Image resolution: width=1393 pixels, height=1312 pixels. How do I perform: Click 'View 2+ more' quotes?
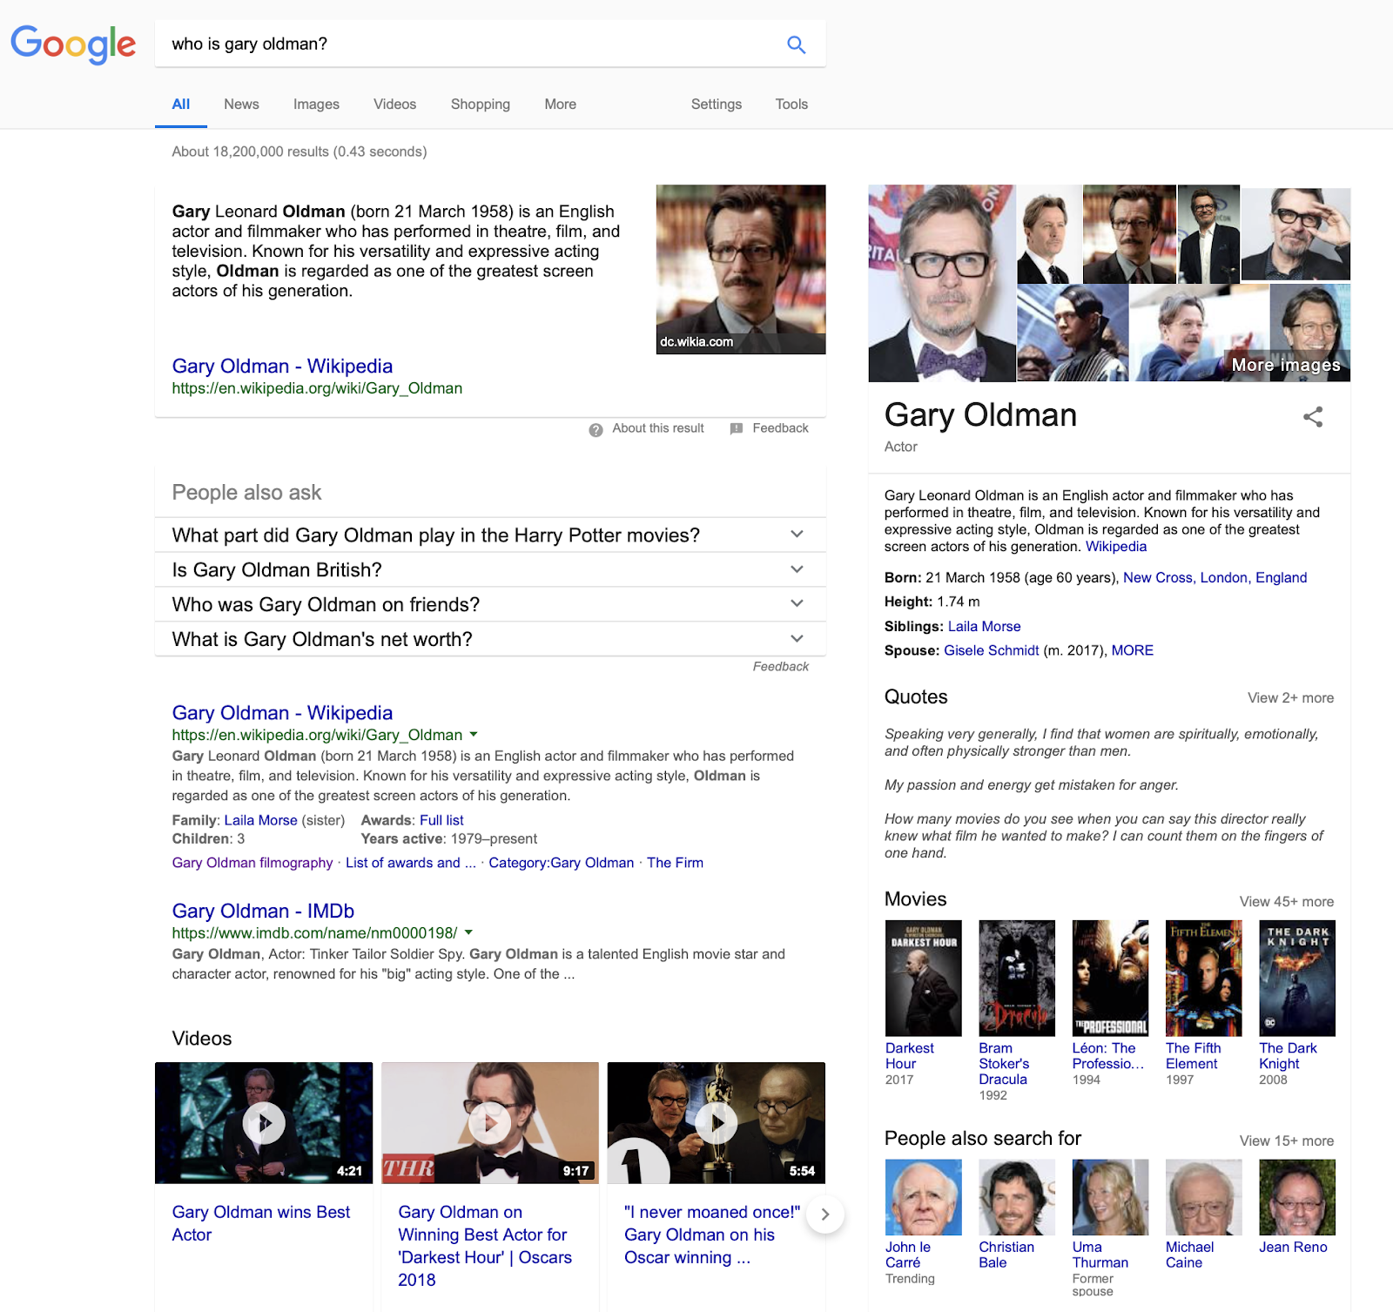[1290, 698]
